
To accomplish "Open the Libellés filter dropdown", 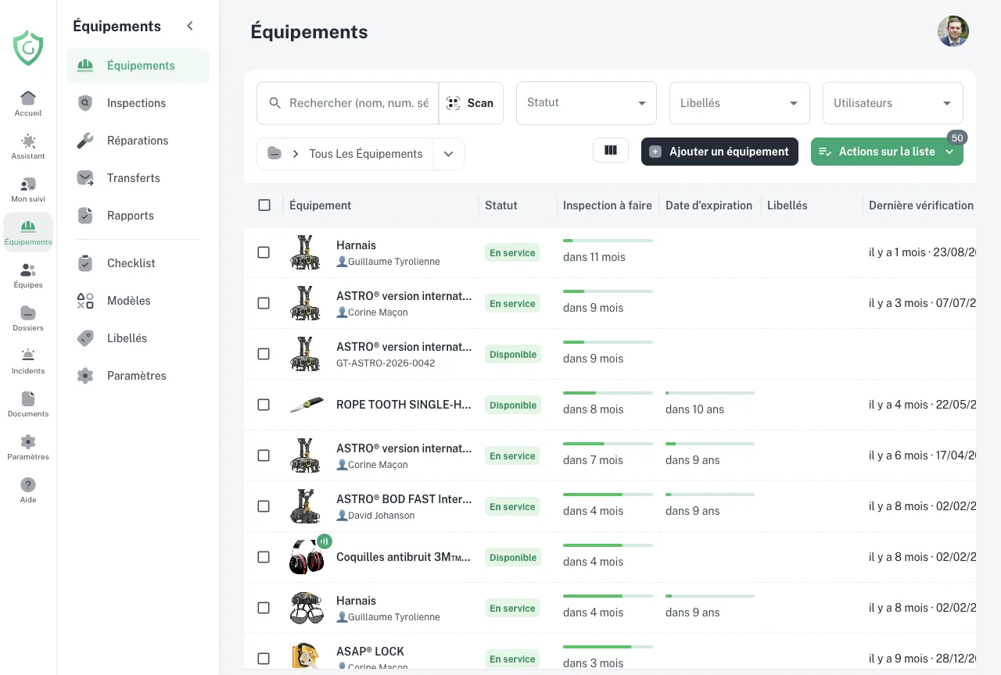I will click(x=740, y=103).
